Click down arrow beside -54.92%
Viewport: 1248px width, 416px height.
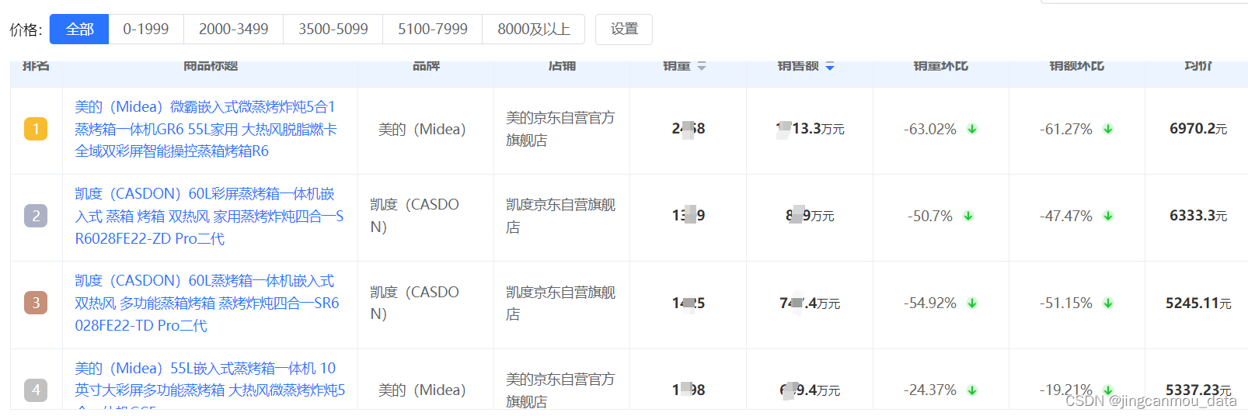pyautogui.click(x=972, y=303)
